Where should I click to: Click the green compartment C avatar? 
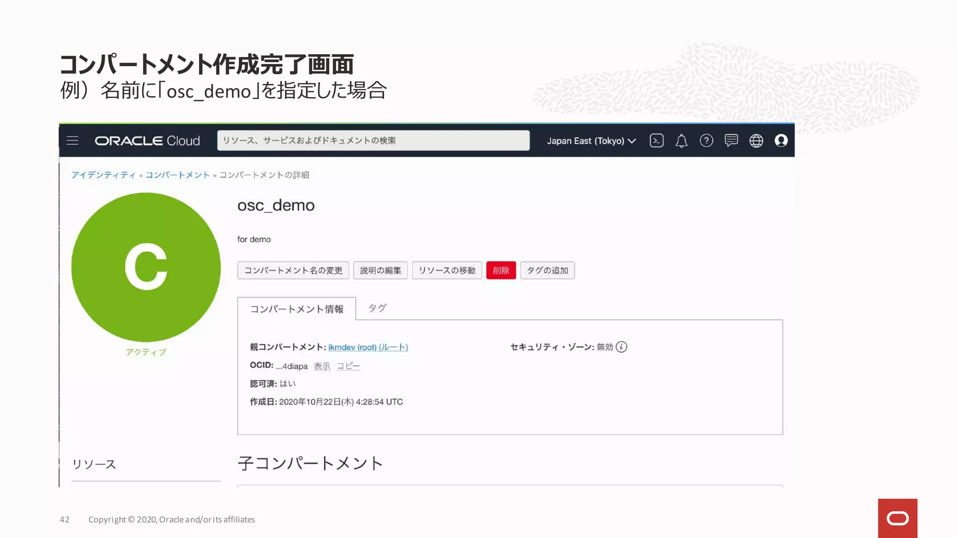pyautogui.click(x=146, y=267)
